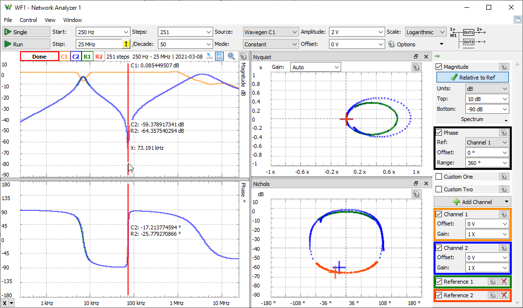Enable the Custom One checkbox

coord(440,177)
